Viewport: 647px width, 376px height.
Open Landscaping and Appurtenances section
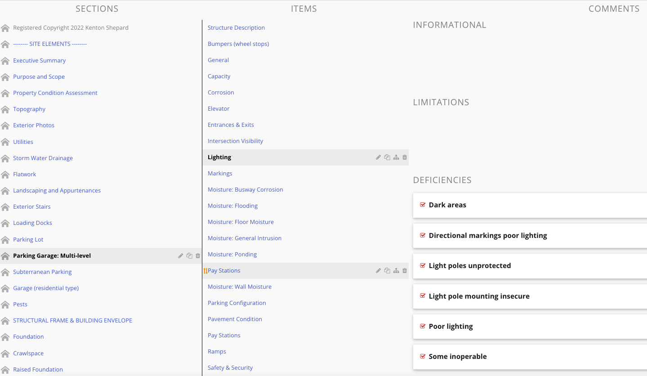click(x=57, y=191)
